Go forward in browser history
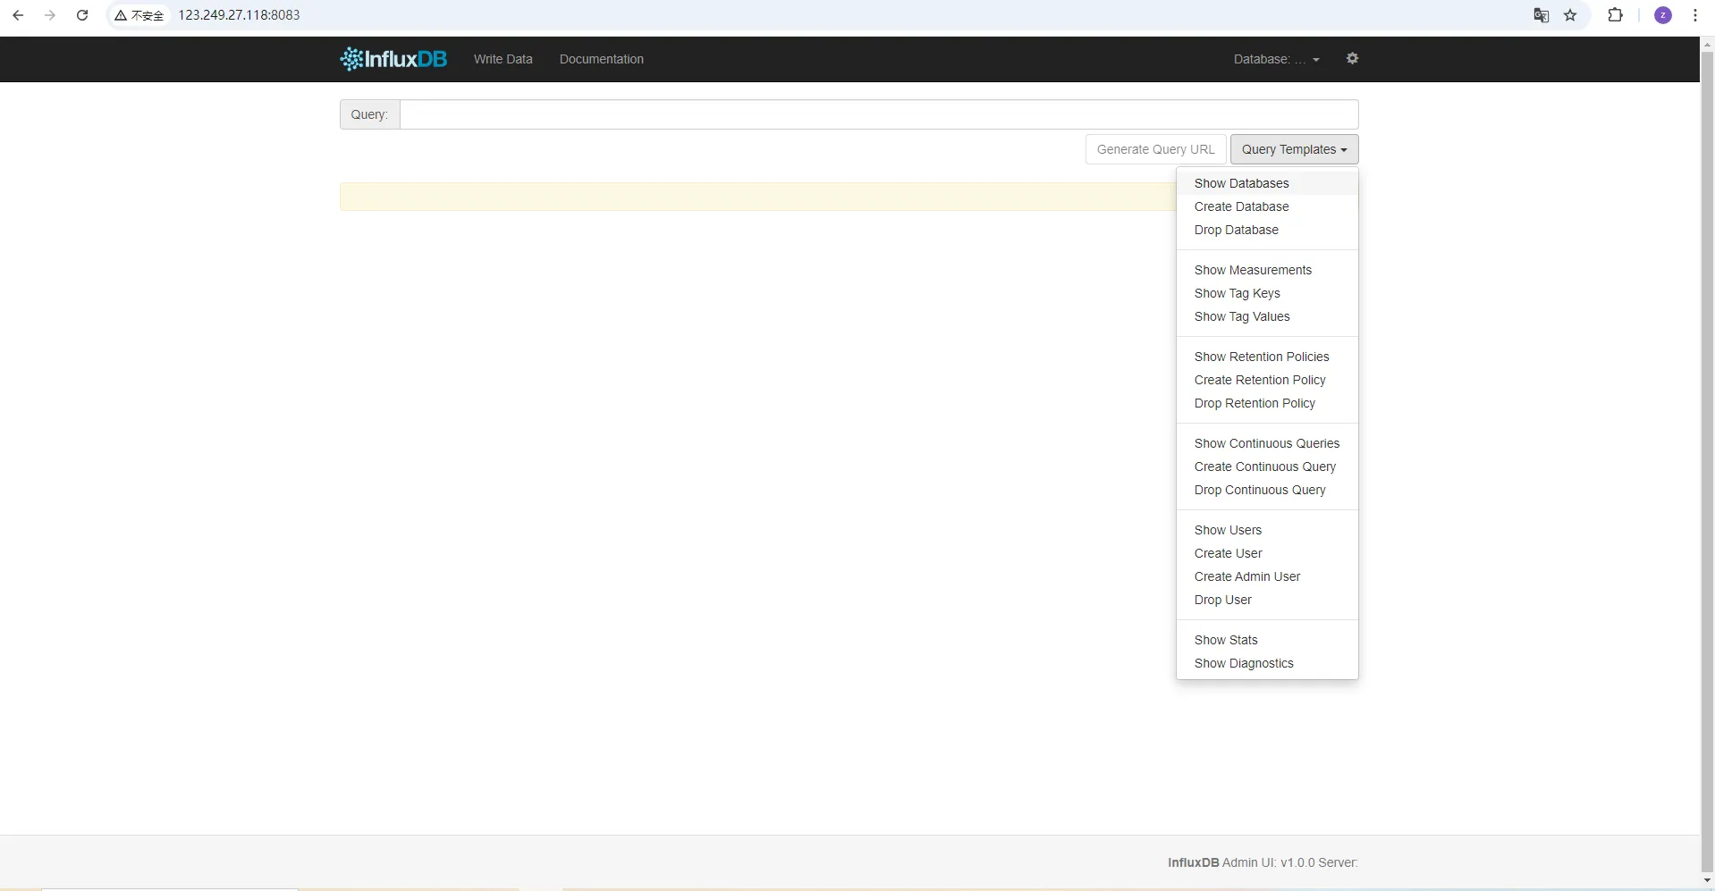Image resolution: width=1715 pixels, height=891 pixels. (50, 15)
